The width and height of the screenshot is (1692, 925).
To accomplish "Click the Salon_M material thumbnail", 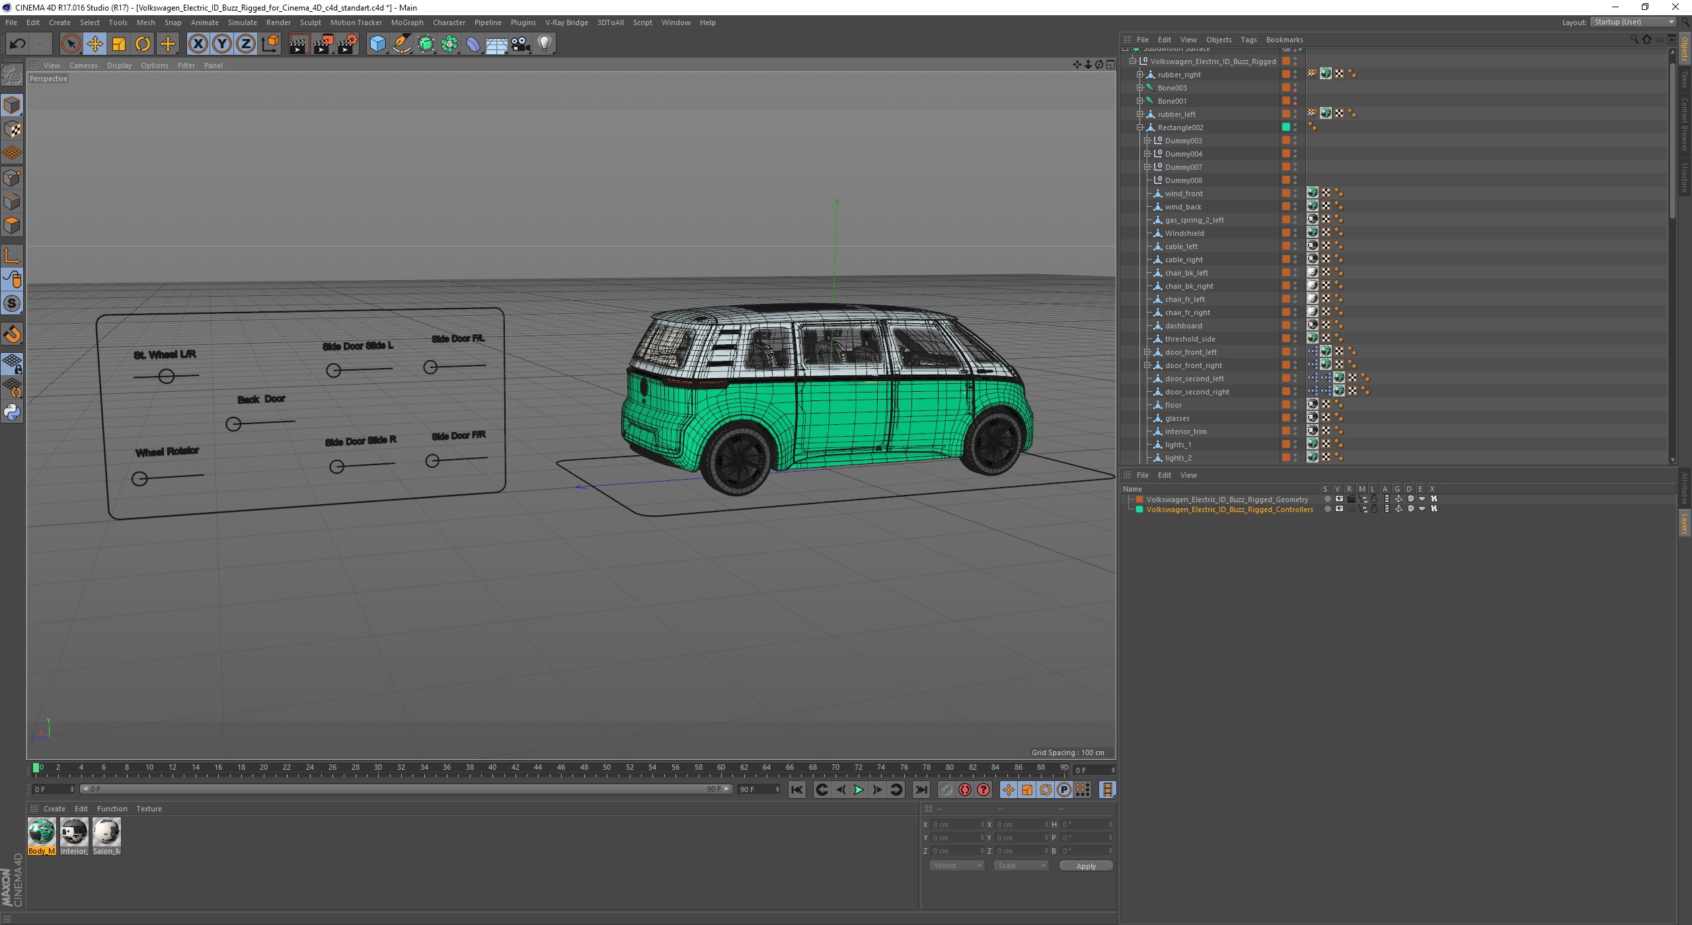I will [x=106, y=832].
